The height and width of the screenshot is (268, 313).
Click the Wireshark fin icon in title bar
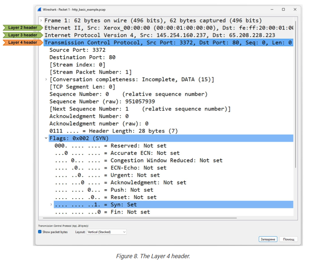pos(40,10)
